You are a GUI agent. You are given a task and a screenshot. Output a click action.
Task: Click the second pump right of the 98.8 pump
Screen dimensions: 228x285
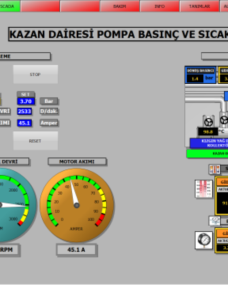224,120
